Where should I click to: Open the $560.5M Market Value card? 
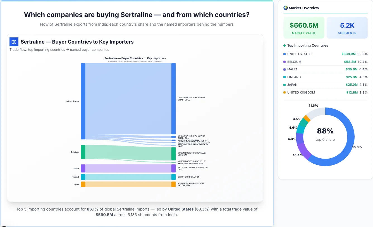[304, 27]
